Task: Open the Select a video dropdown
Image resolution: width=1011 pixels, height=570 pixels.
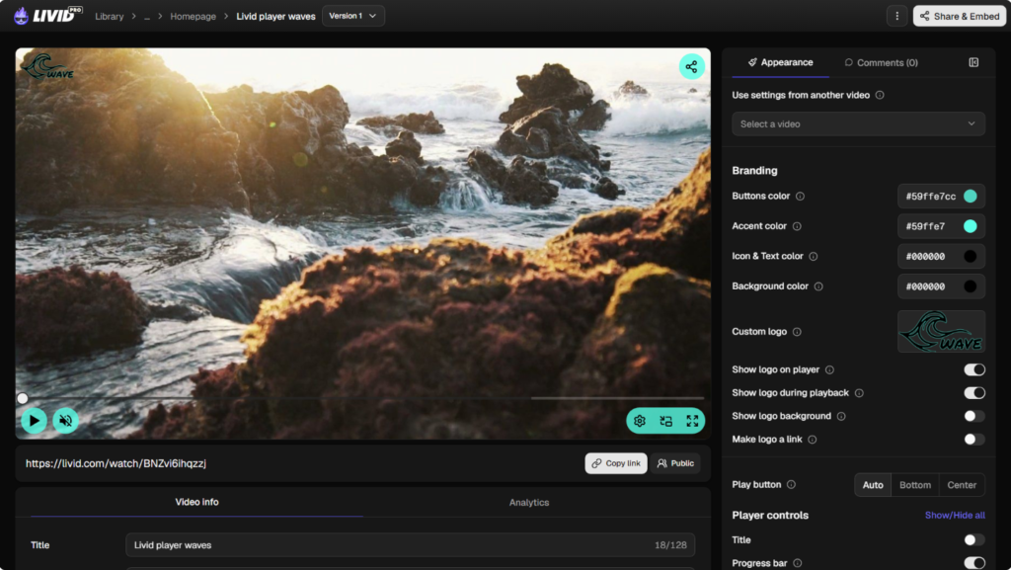Action: pos(858,123)
